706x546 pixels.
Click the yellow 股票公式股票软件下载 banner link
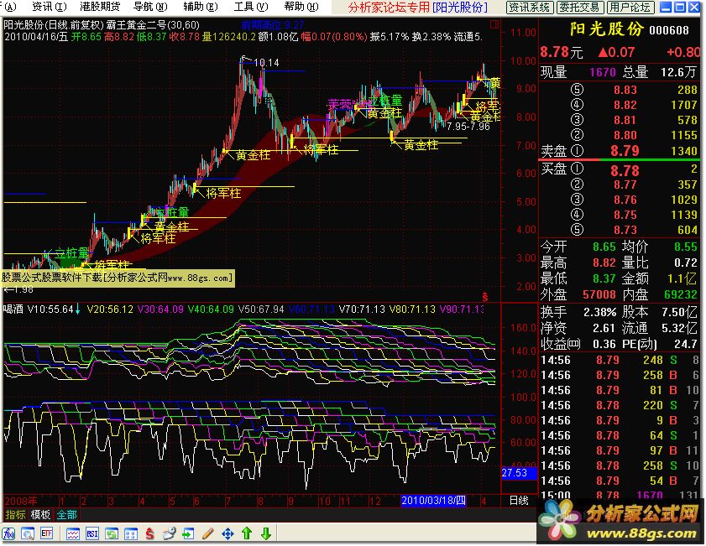point(118,278)
